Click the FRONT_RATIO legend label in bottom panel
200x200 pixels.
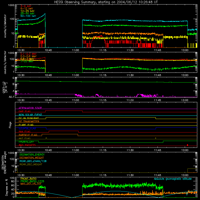point(28,179)
